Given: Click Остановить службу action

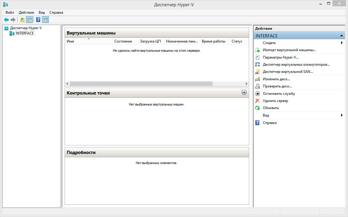Looking at the screenshot, I should [x=279, y=94].
